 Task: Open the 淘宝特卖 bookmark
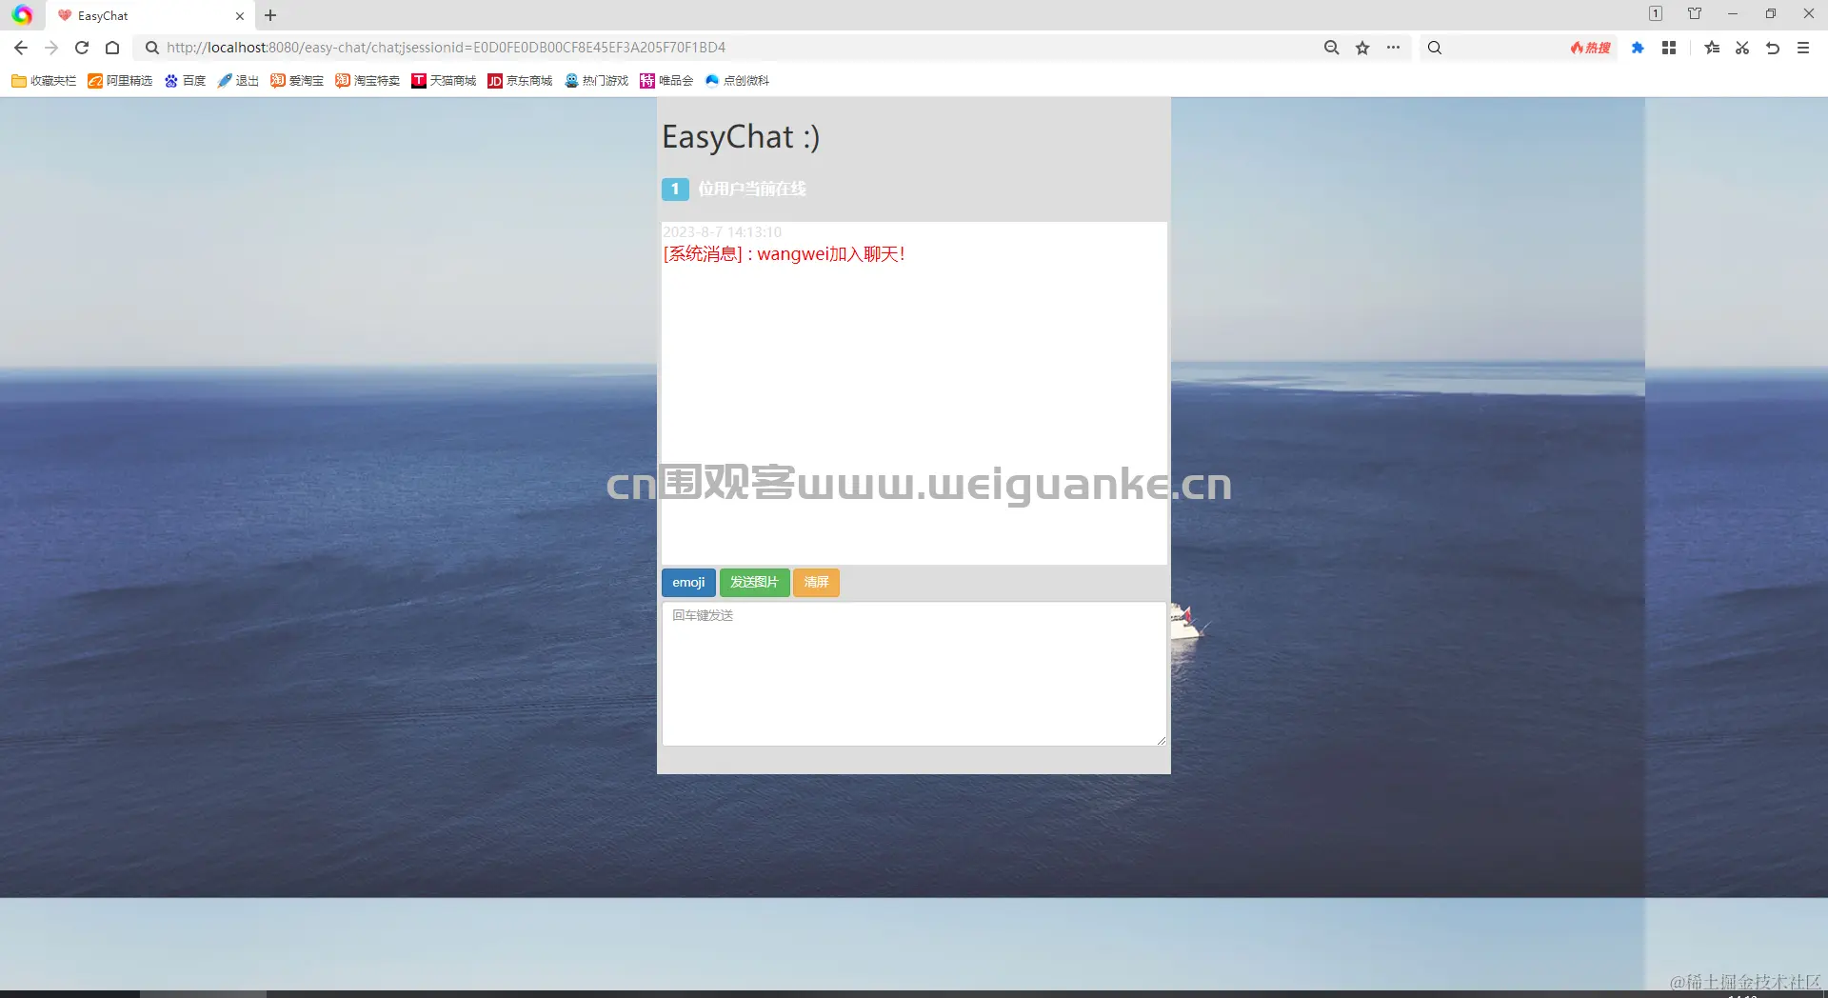[x=368, y=81]
